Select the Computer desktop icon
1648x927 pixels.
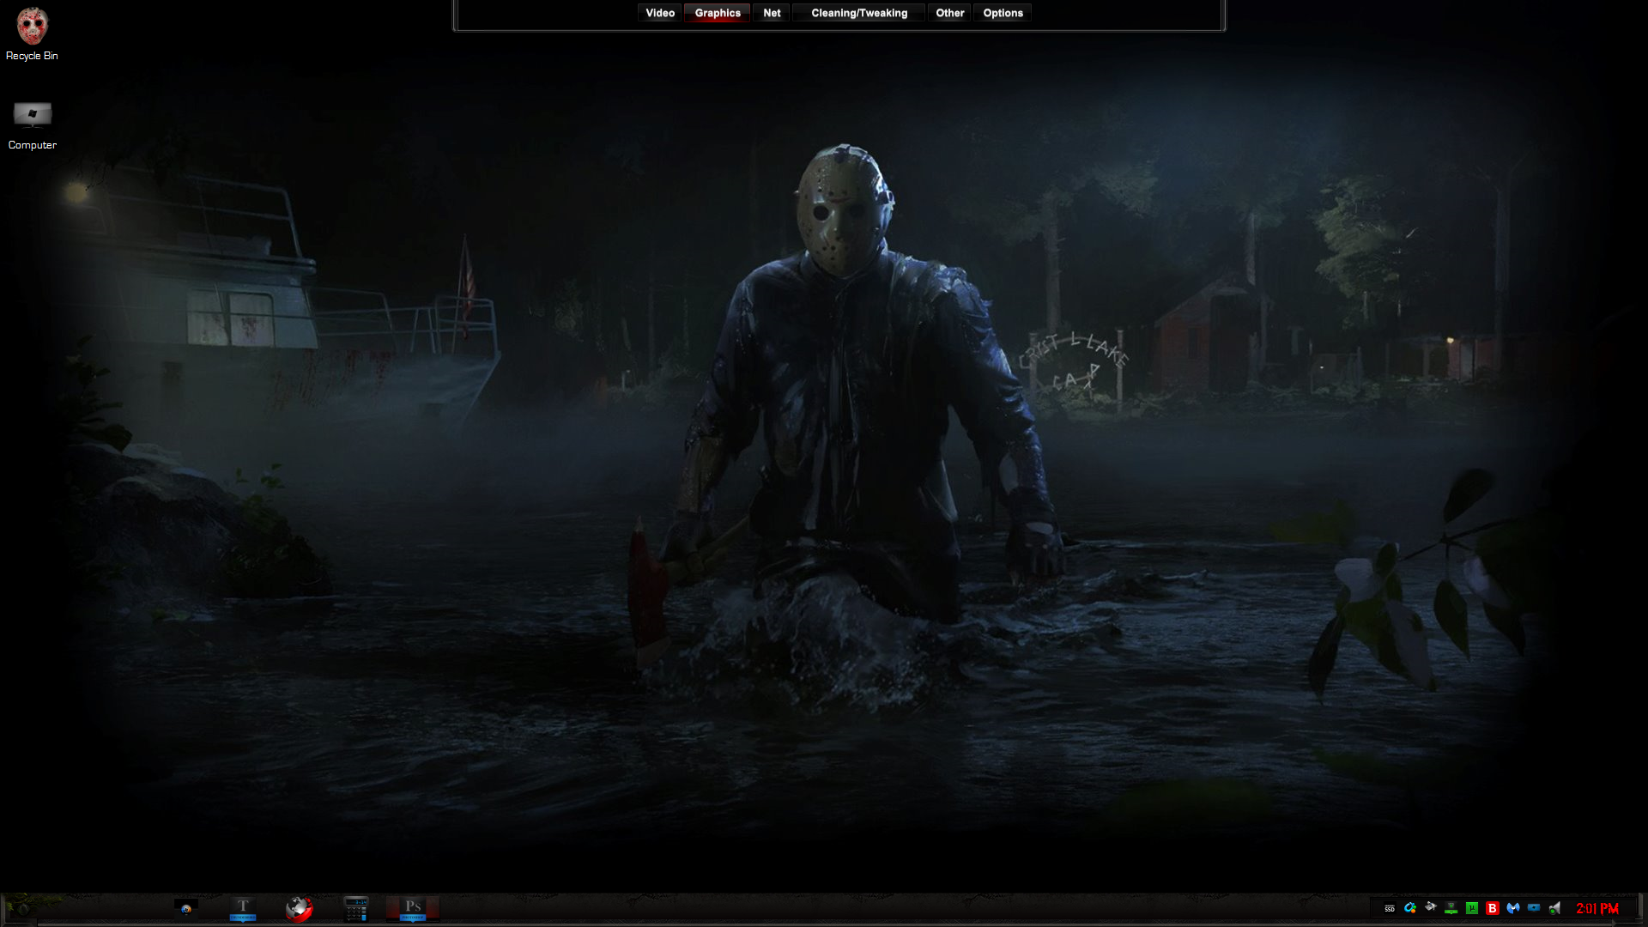(x=33, y=125)
